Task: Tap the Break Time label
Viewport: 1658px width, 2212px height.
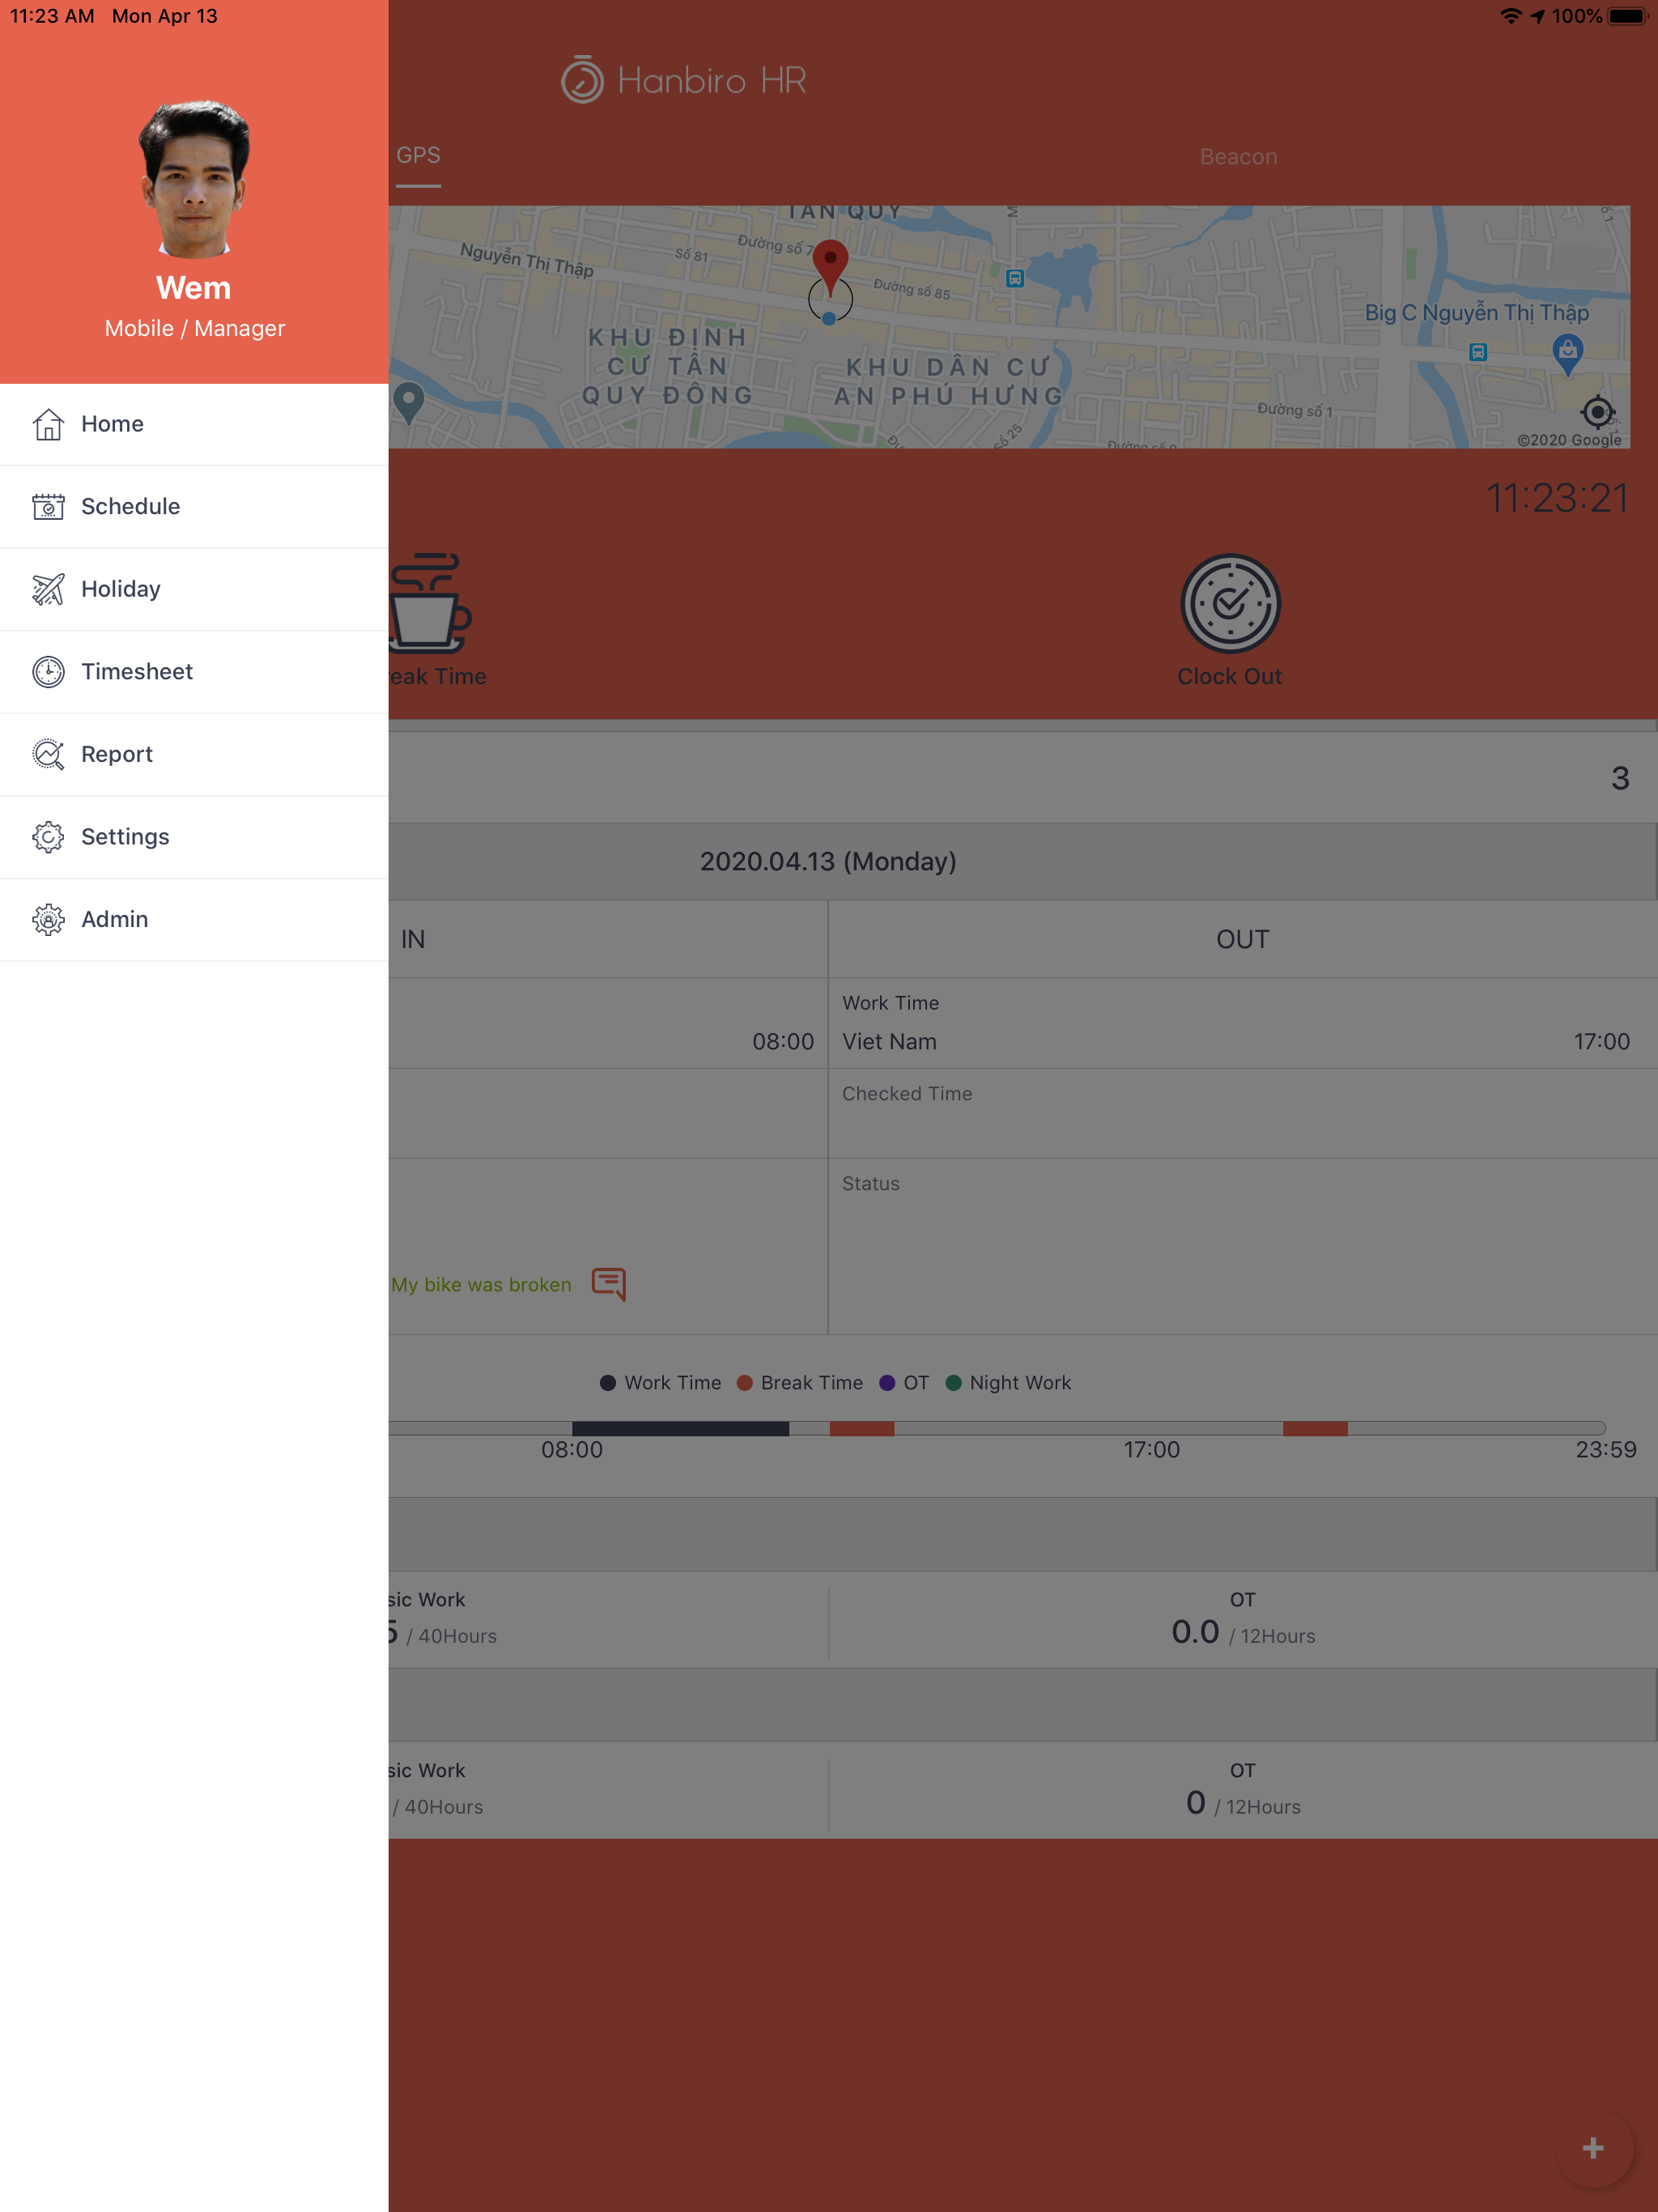Action: pos(438,677)
